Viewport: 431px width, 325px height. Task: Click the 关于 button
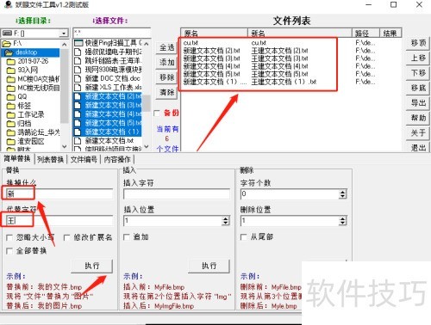[x=418, y=132]
